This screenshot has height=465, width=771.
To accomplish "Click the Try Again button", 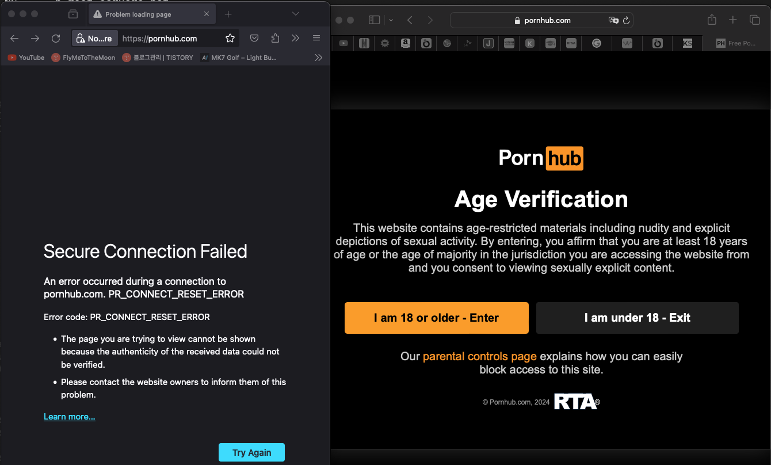I will tap(251, 452).
